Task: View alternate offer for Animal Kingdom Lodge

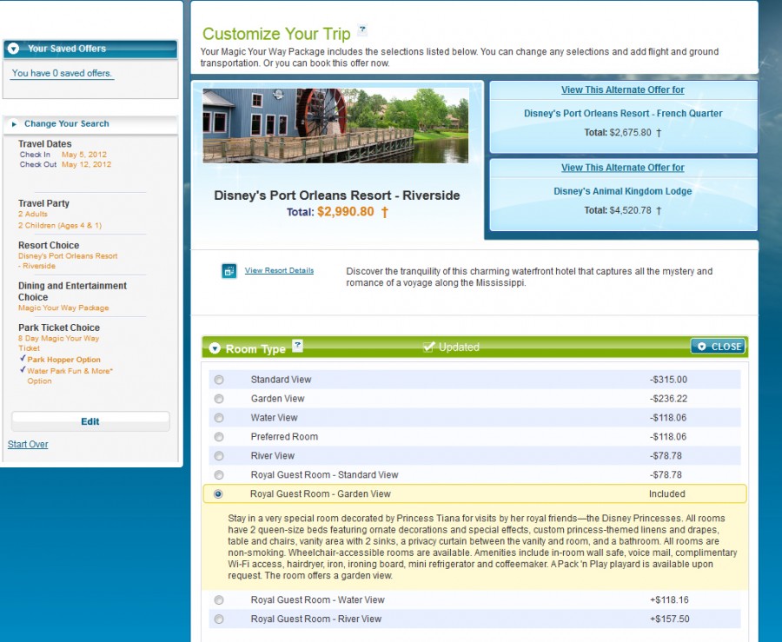Action: point(622,168)
